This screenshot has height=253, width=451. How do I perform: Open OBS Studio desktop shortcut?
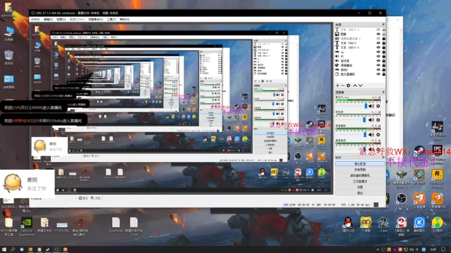pyautogui.click(x=401, y=201)
